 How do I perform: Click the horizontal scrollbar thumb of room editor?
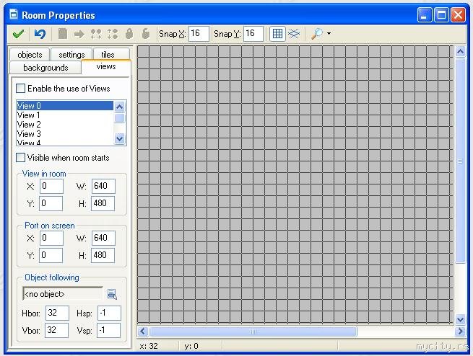pos(253,331)
